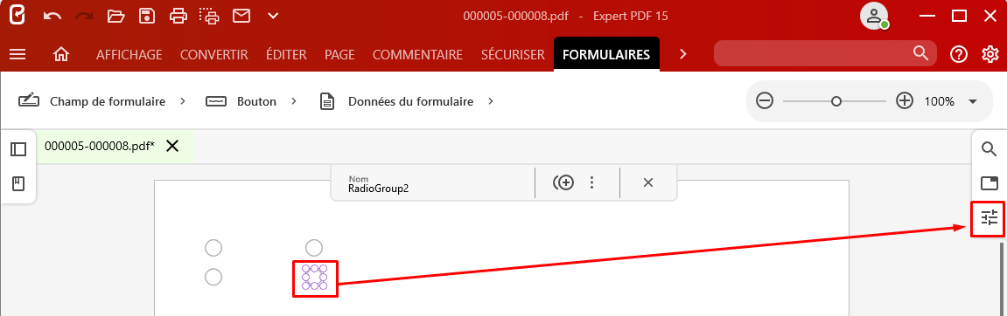Click the zoom slider handle
Screen dimensions: 1007x316
click(x=836, y=101)
